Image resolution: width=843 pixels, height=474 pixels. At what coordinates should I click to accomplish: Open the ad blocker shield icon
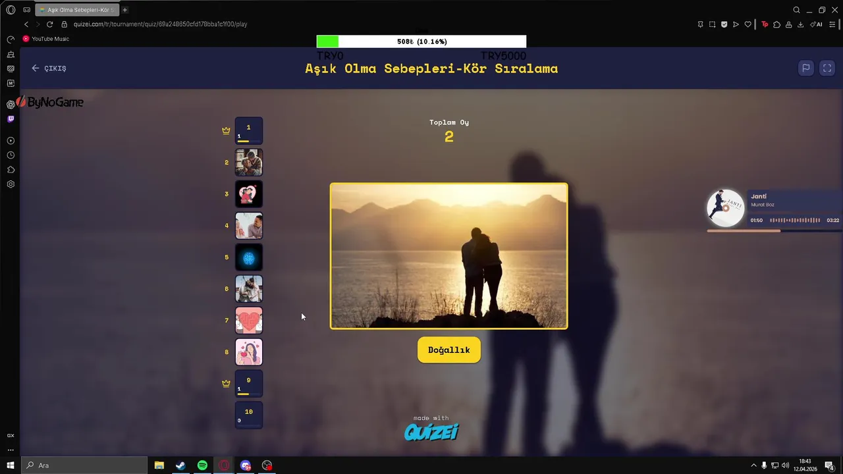724,24
